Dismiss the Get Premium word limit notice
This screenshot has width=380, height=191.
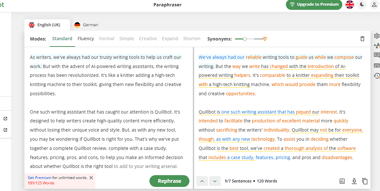pyautogui.click(x=91, y=178)
